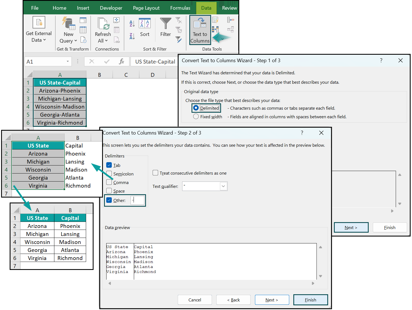The image size is (412, 310).
Task: Open the Text qualifier dropdown
Action: coord(224,186)
